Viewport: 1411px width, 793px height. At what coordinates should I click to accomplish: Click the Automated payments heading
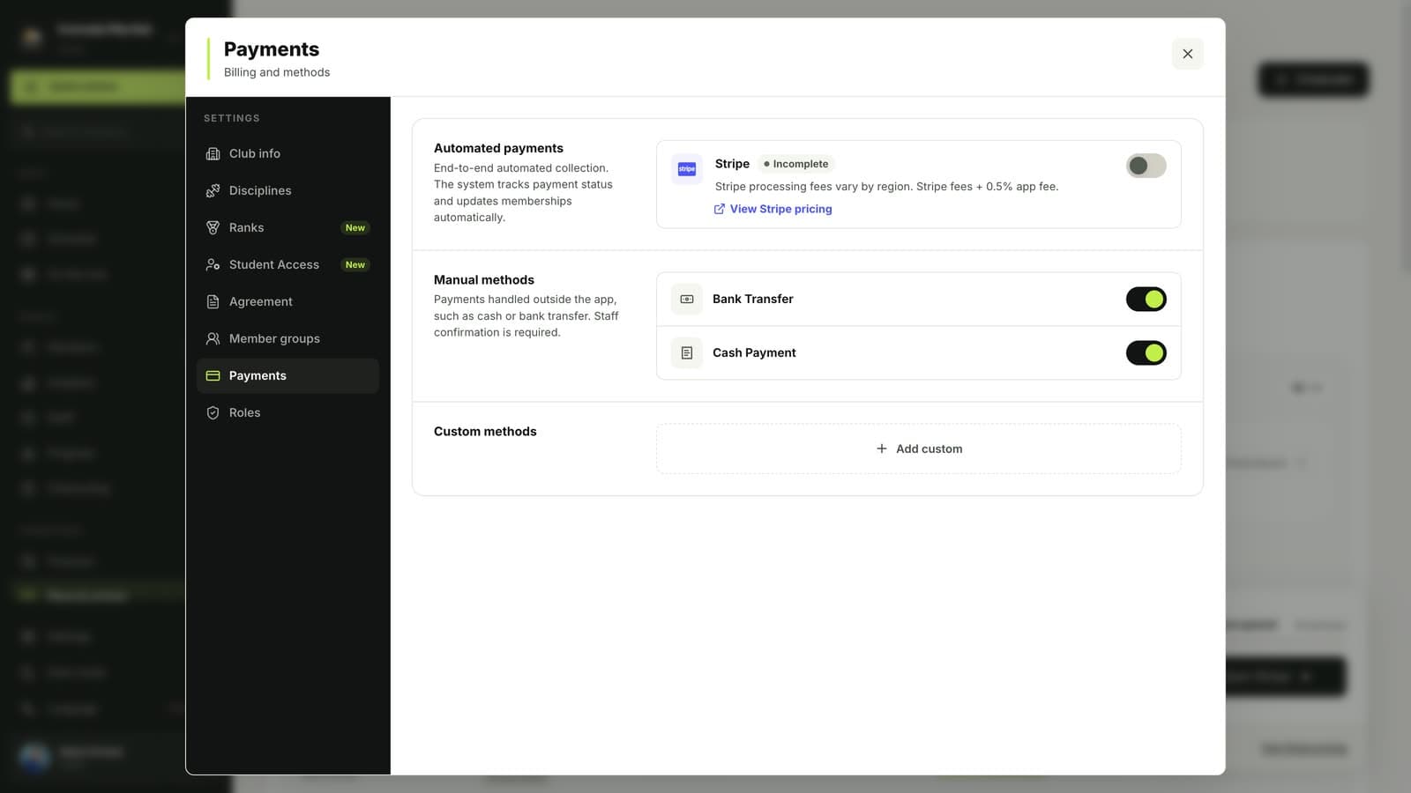click(x=498, y=148)
